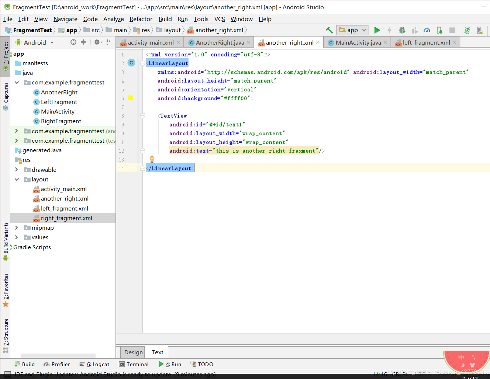Expand the drawable folder
Viewport: 490px width, 379px height.
tap(17, 170)
